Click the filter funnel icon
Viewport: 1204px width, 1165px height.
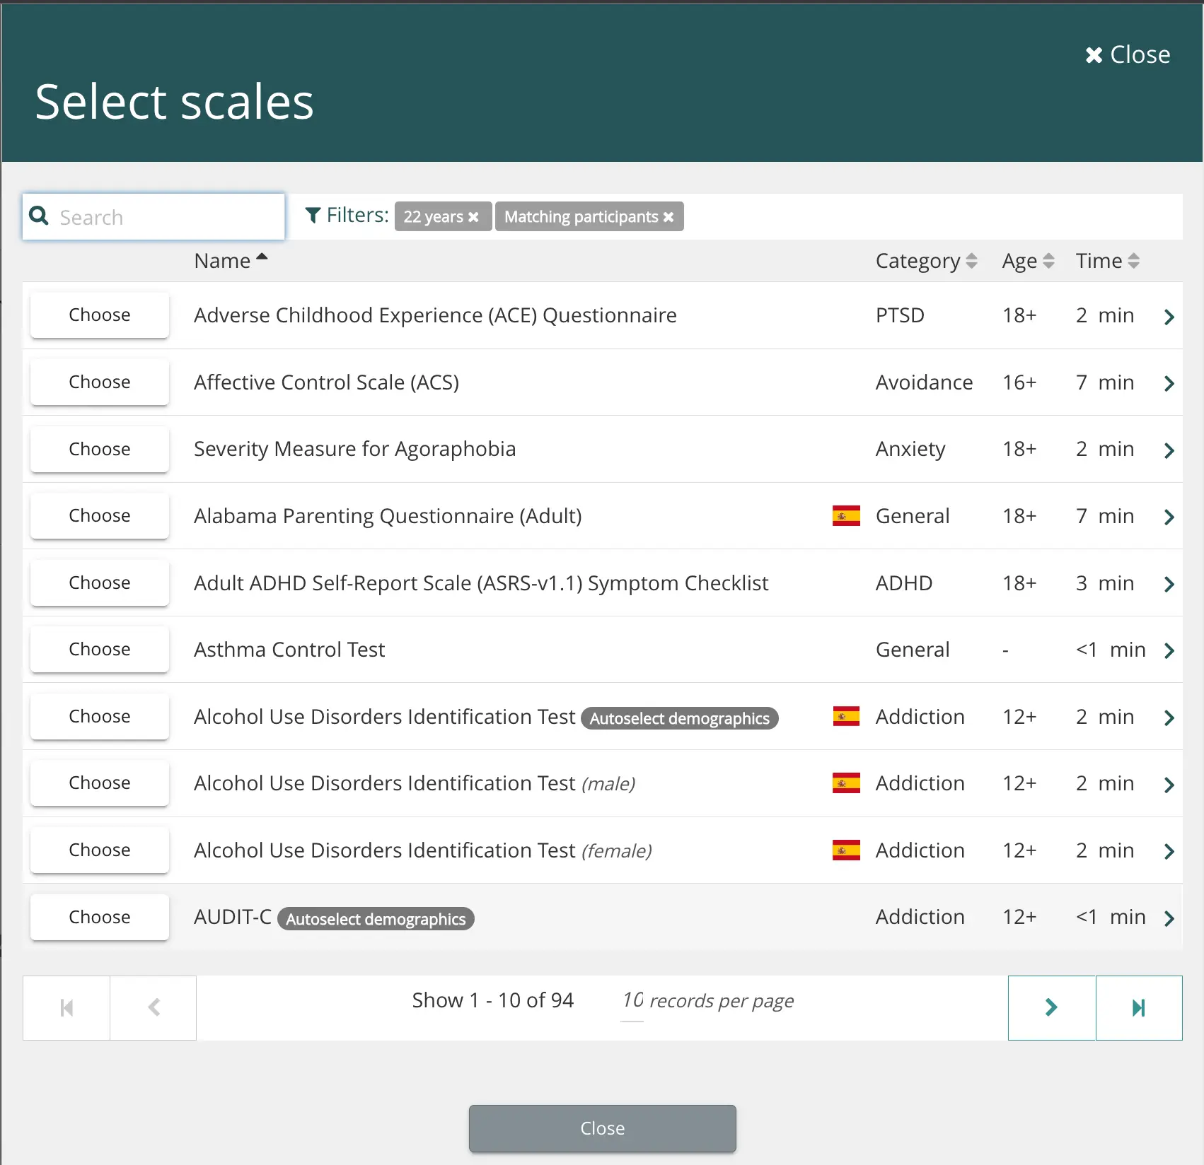313,216
